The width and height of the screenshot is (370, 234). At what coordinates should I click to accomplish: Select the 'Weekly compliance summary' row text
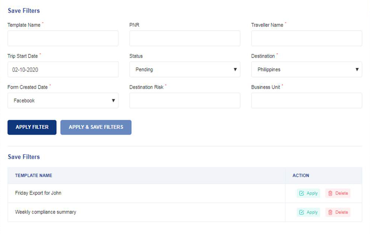[x=46, y=212]
